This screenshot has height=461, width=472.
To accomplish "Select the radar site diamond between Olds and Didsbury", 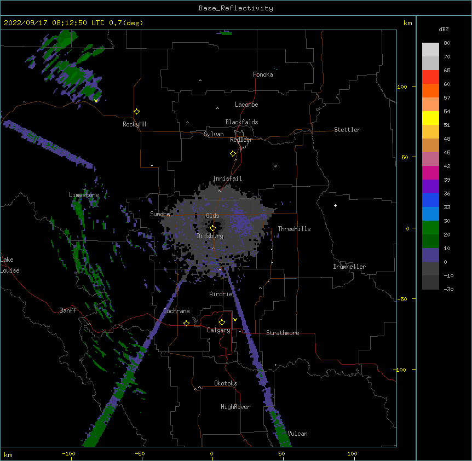I will pos(212,228).
